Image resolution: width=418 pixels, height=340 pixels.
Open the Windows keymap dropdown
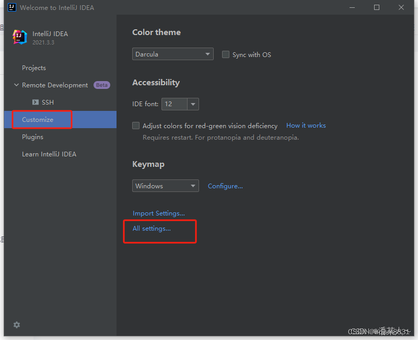point(166,186)
